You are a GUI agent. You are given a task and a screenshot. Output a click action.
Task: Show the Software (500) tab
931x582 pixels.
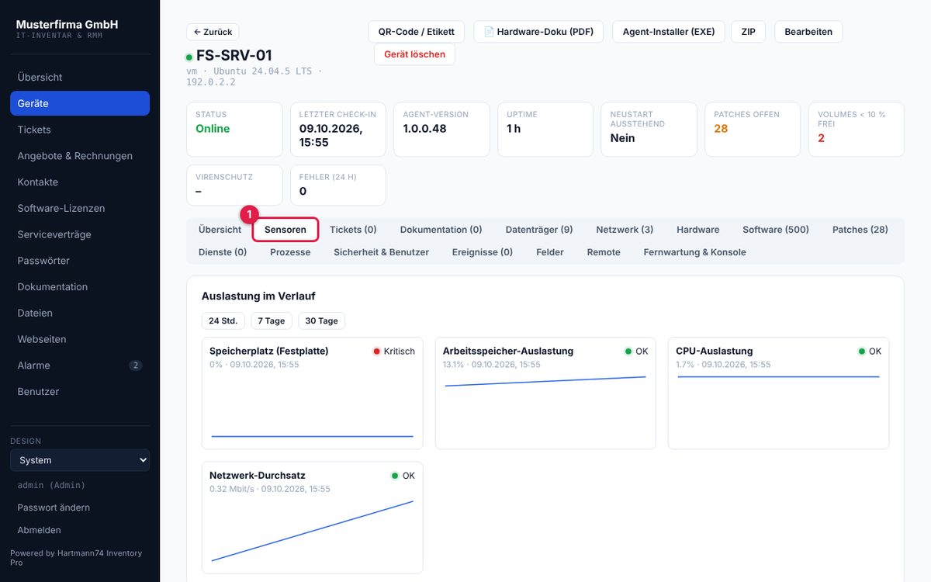click(776, 230)
